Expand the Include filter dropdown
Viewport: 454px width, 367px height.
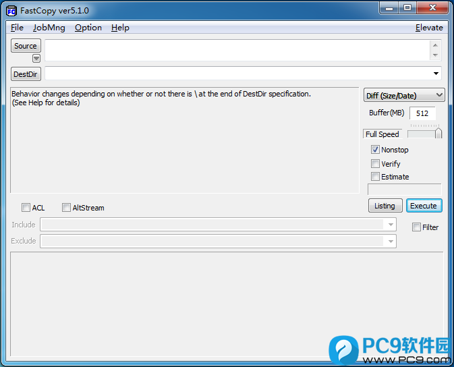pos(391,225)
